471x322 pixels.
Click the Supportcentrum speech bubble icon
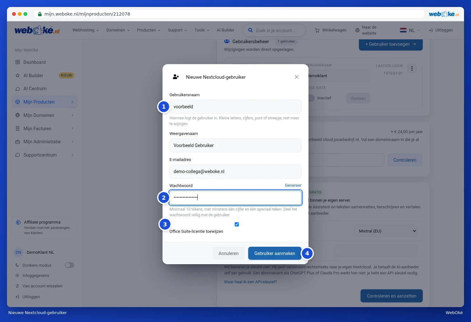[18, 155]
